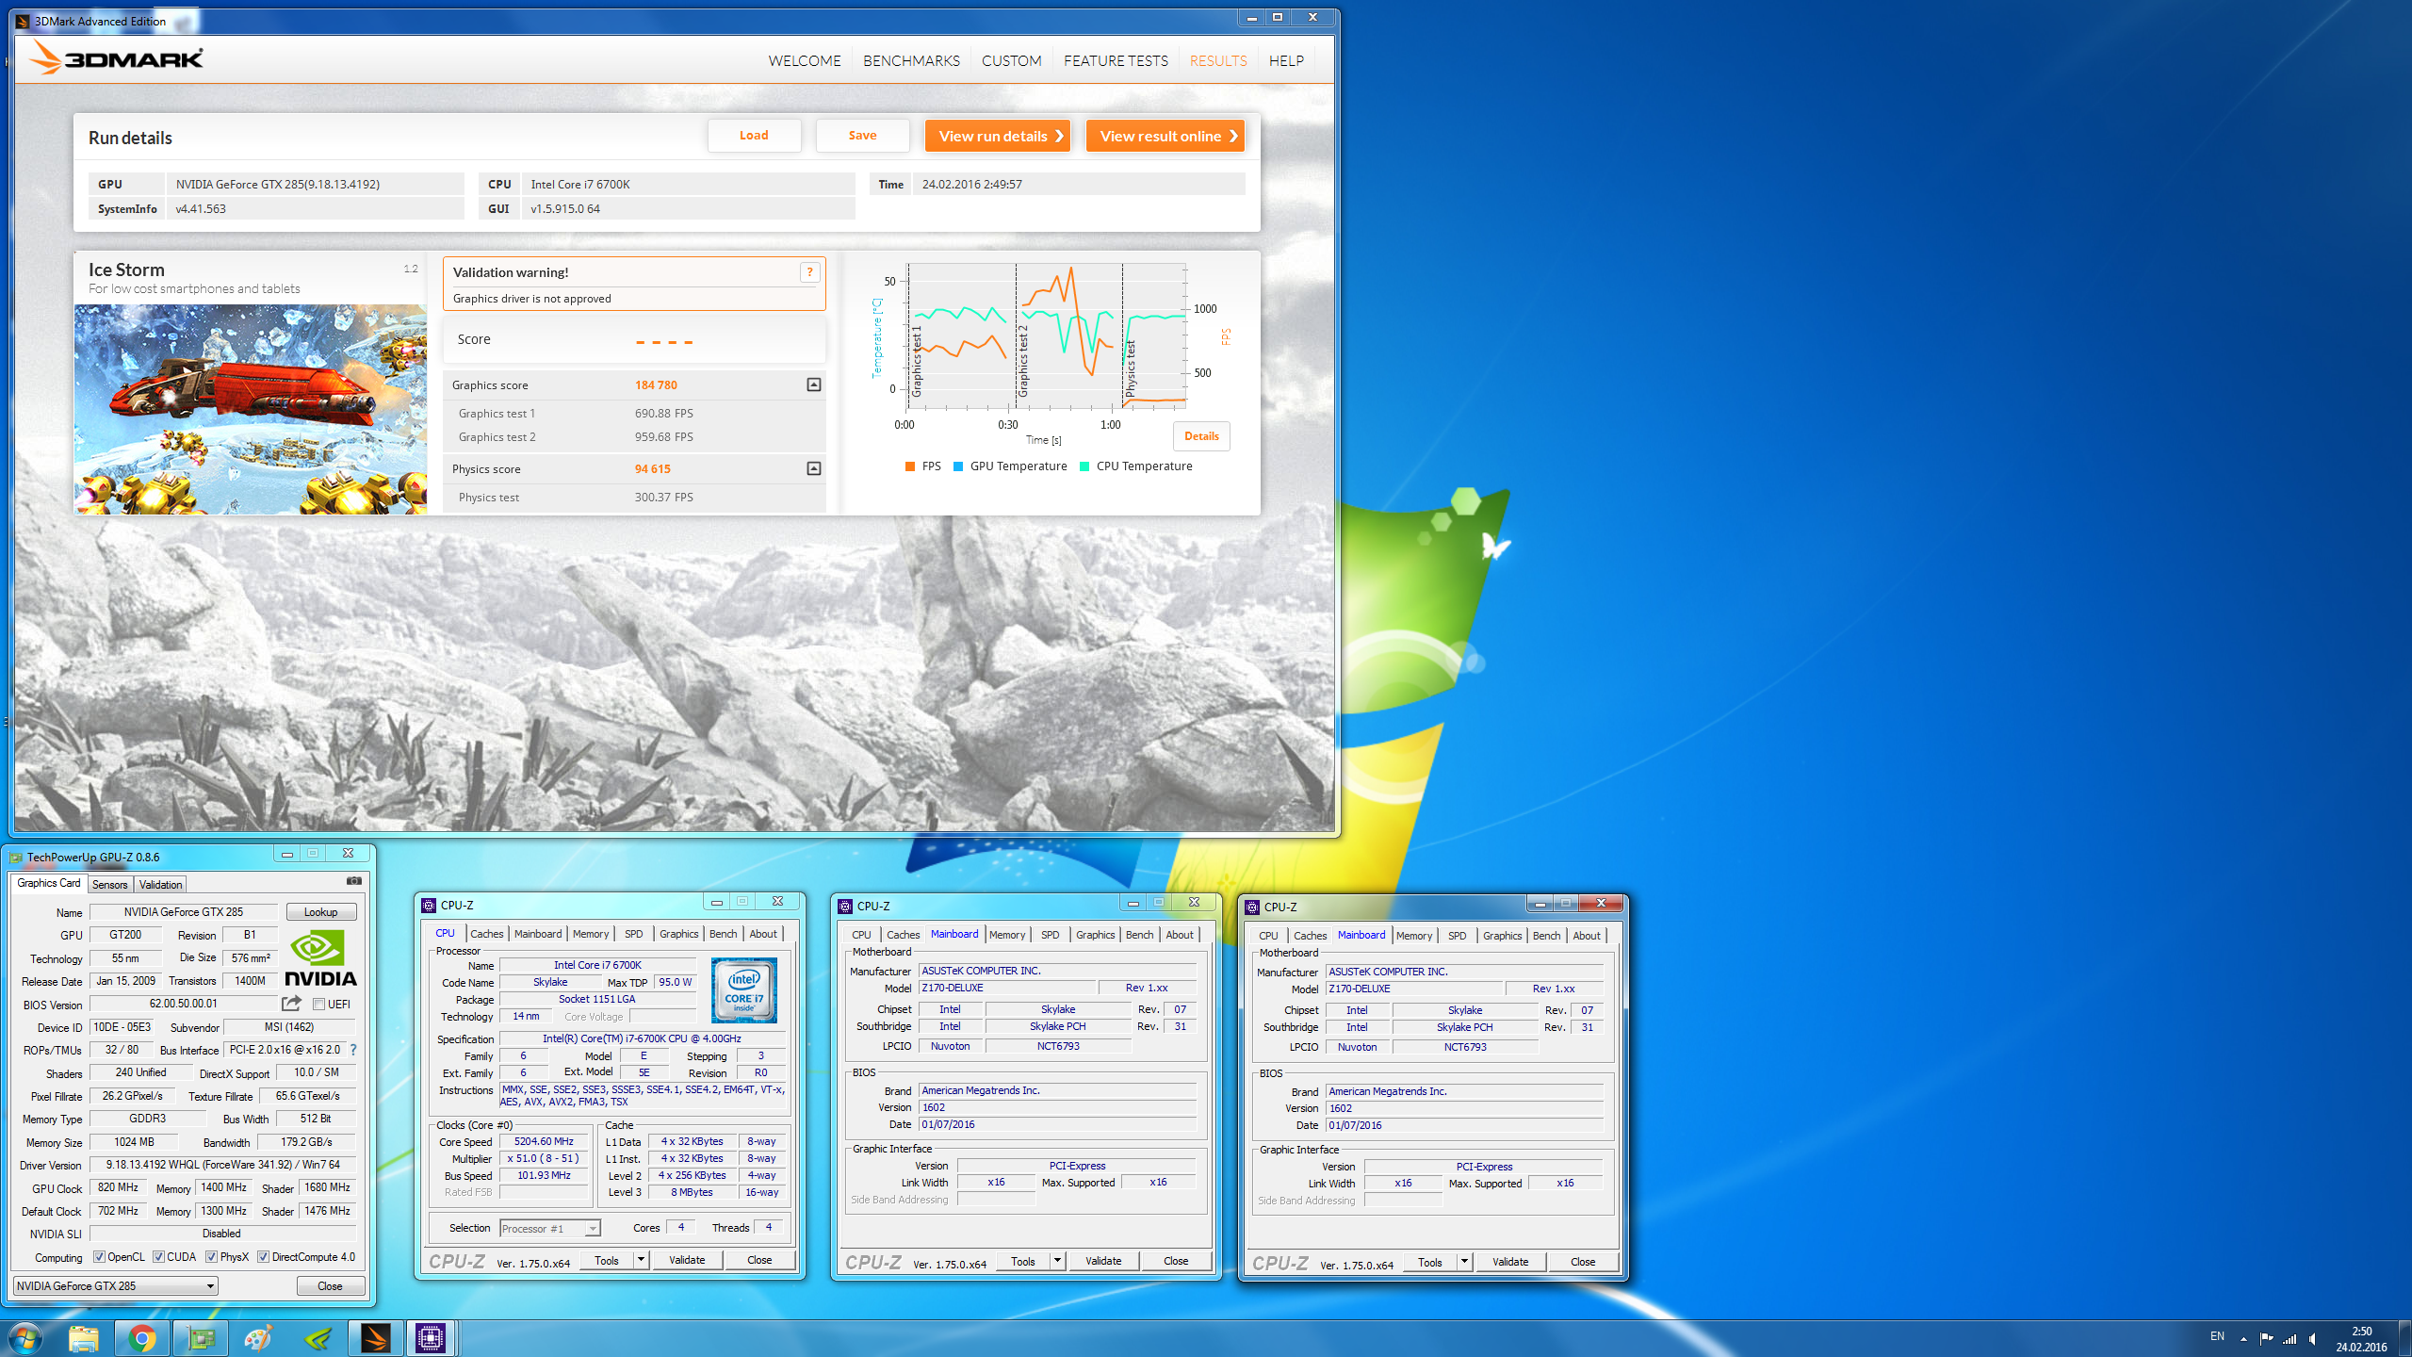Click the GPU-Z title bar app icon
Image resolution: width=2412 pixels, height=1357 pixels.
pyautogui.click(x=15, y=858)
